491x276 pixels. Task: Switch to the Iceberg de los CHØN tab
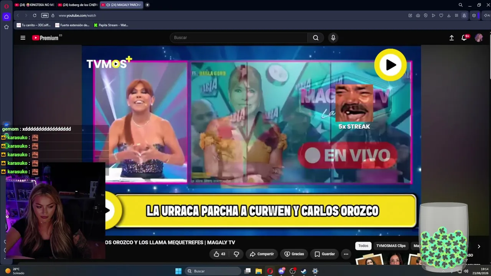pos(78,5)
